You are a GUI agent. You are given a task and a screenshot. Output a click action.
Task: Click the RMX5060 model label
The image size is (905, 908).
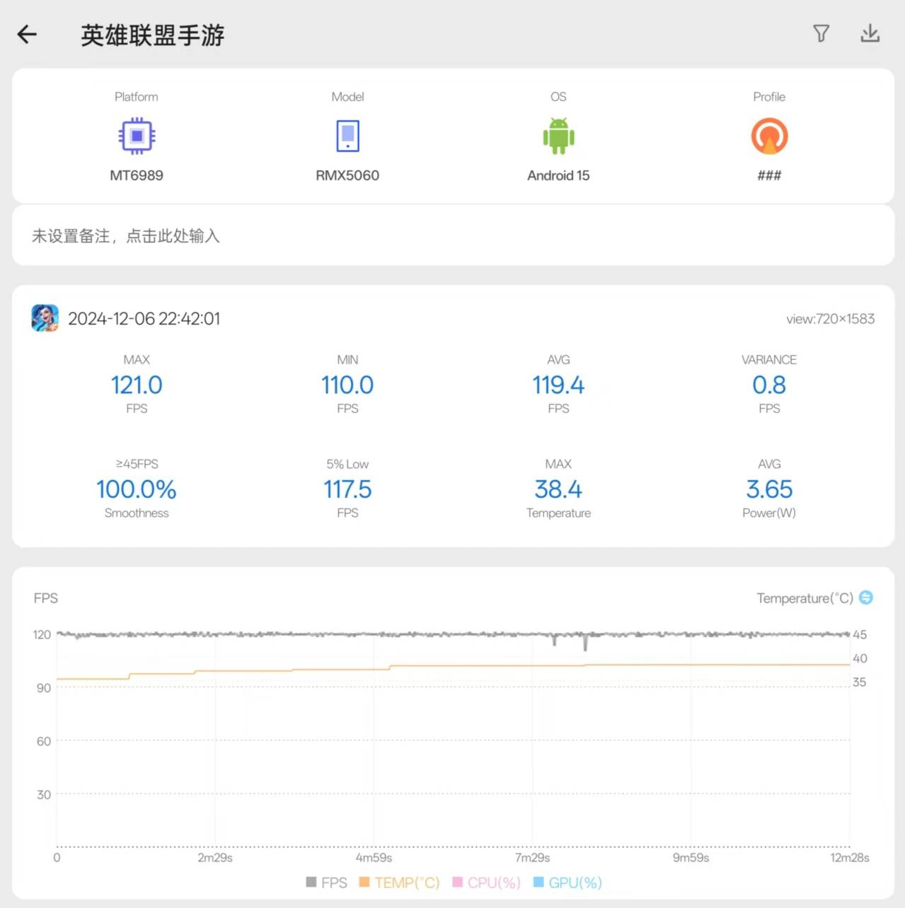click(347, 175)
